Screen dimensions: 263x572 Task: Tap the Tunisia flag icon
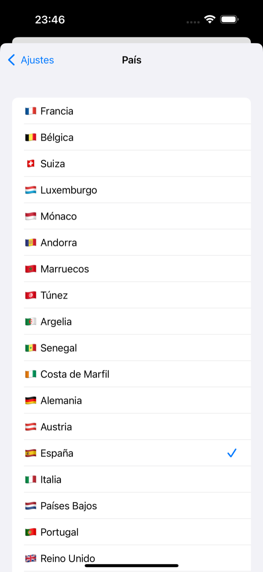30,295
